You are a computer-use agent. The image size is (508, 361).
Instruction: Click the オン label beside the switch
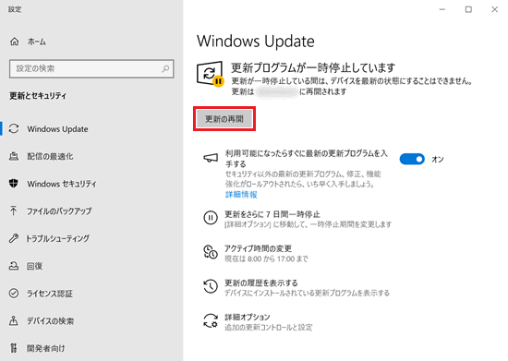438,160
